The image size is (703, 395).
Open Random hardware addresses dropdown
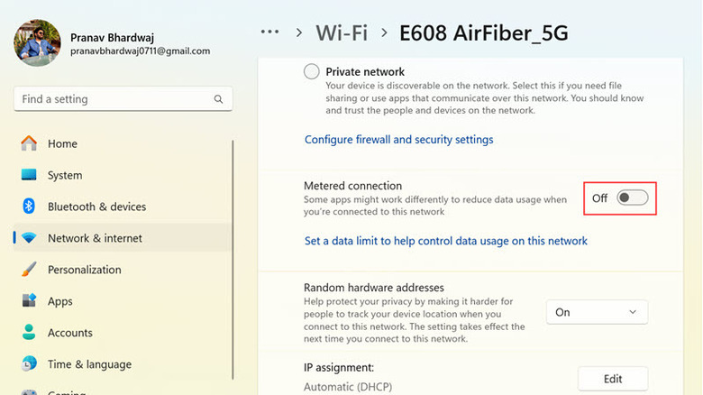[x=597, y=312]
